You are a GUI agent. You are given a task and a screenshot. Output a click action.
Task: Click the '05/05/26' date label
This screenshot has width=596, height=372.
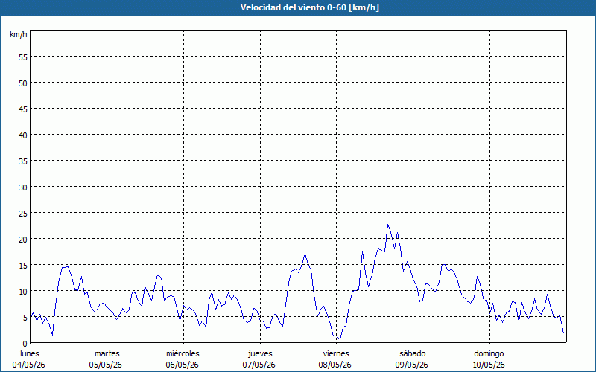105,365
